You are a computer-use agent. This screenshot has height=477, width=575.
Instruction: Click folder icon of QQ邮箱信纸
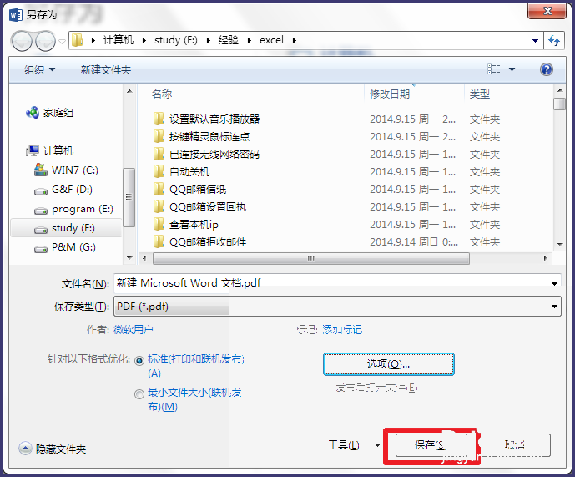[159, 189]
